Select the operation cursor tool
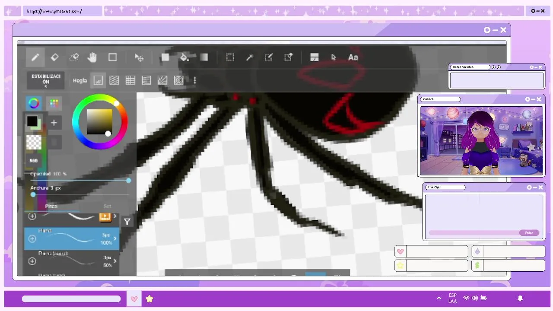This screenshot has width=553, height=311. pos(334,57)
